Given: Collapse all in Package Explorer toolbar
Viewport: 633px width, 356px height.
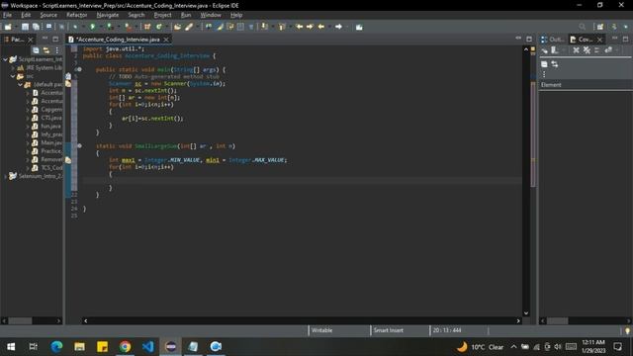Looking at the screenshot, I should pos(36,50).
